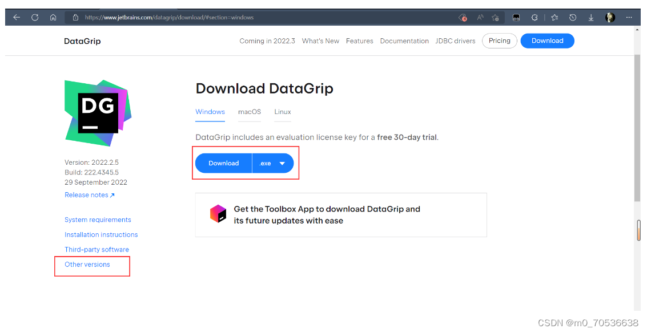Open the Other versions link
The width and height of the screenshot is (647, 333).
click(x=87, y=264)
